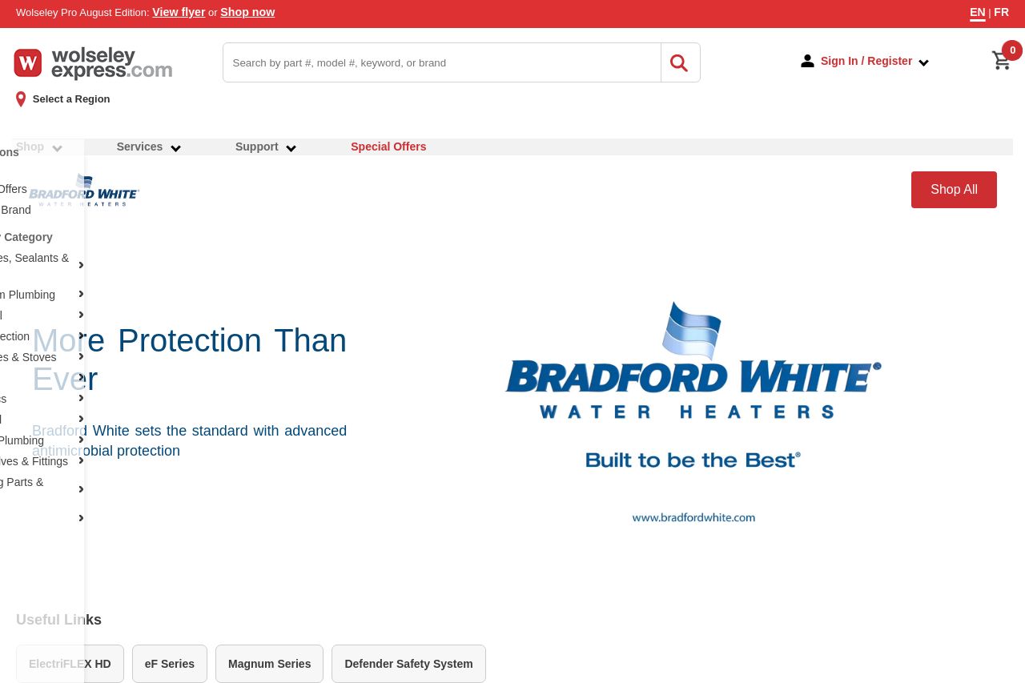Open the ElectriFLEX HD link
Viewport: 1025px width, 683px height.
tap(70, 664)
